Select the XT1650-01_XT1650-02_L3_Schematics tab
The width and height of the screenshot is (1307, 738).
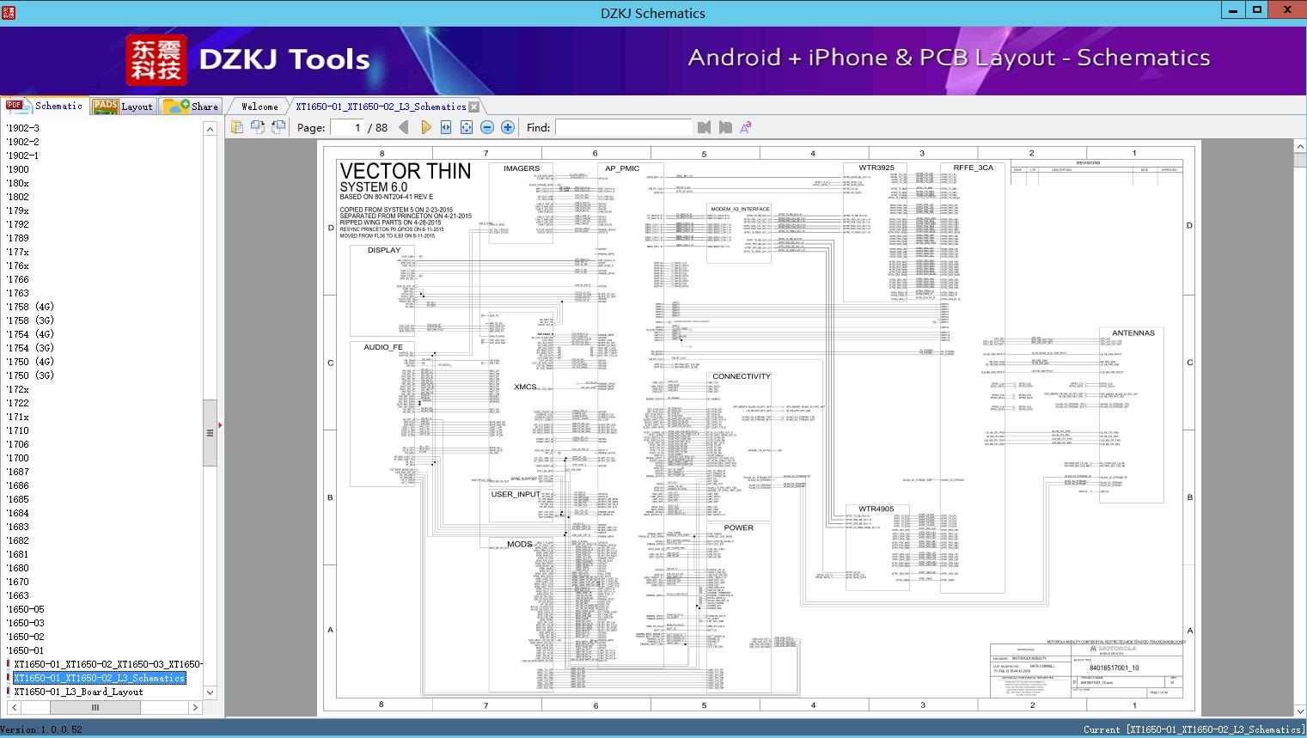point(381,107)
